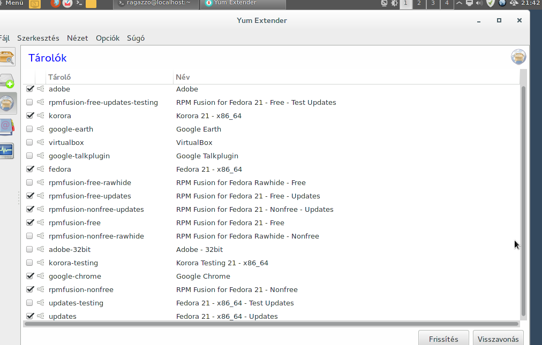Enable rpmfusion-free-updates-testing repository

tap(29, 102)
